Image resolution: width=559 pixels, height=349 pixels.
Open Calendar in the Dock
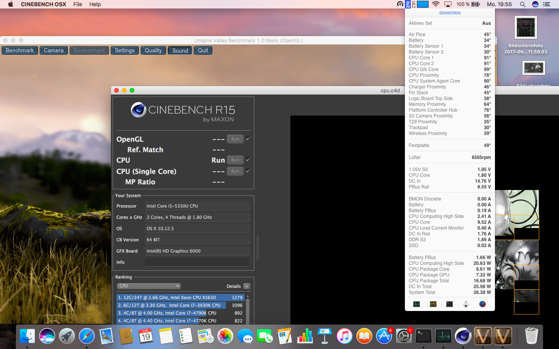click(x=146, y=336)
